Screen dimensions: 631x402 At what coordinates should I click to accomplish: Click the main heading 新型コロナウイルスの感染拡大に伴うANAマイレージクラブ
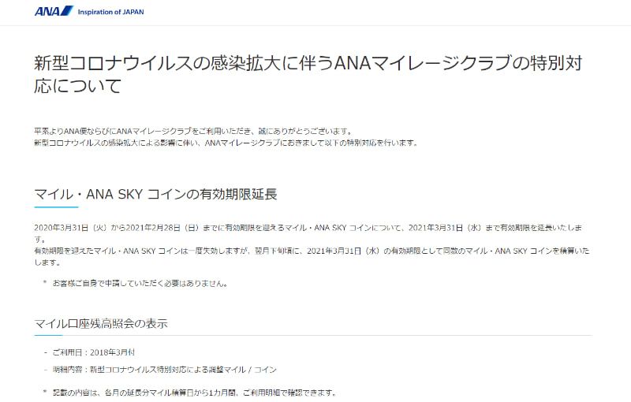click(x=308, y=74)
